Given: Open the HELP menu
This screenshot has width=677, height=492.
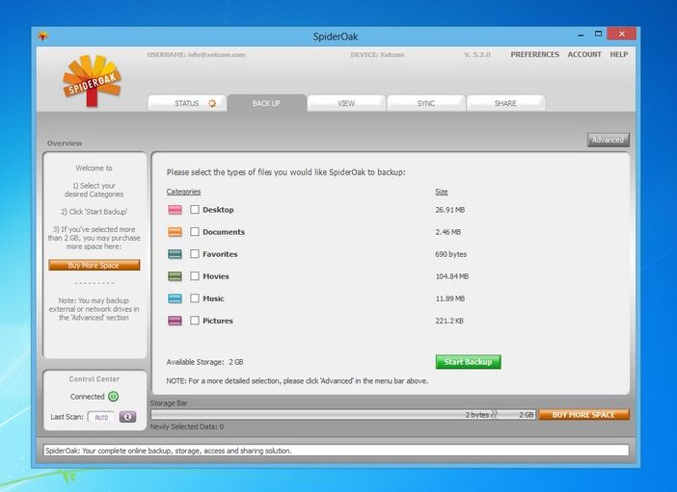Looking at the screenshot, I should 619,54.
